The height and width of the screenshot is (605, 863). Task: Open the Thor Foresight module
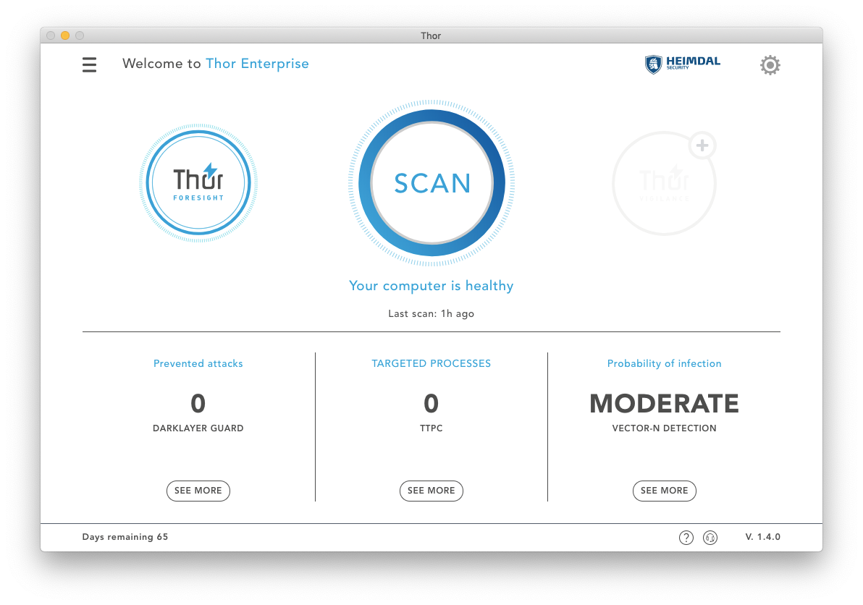[x=198, y=182]
